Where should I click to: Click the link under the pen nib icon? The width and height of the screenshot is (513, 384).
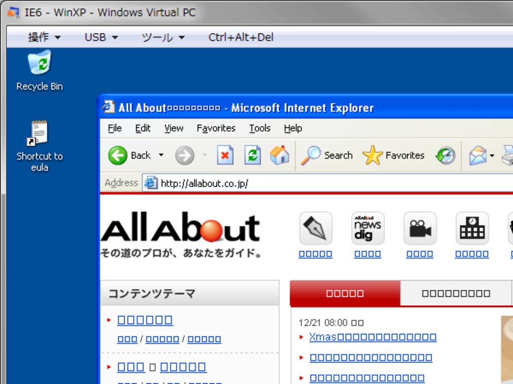pos(315,254)
